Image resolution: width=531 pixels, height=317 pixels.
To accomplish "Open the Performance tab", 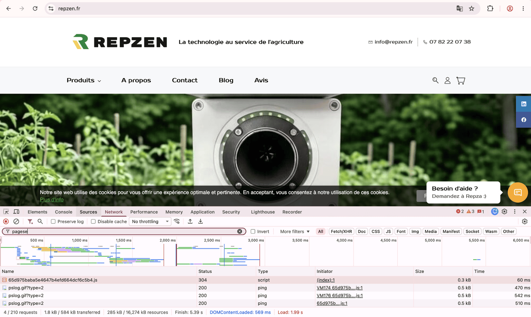I will click(x=144, y=212).
